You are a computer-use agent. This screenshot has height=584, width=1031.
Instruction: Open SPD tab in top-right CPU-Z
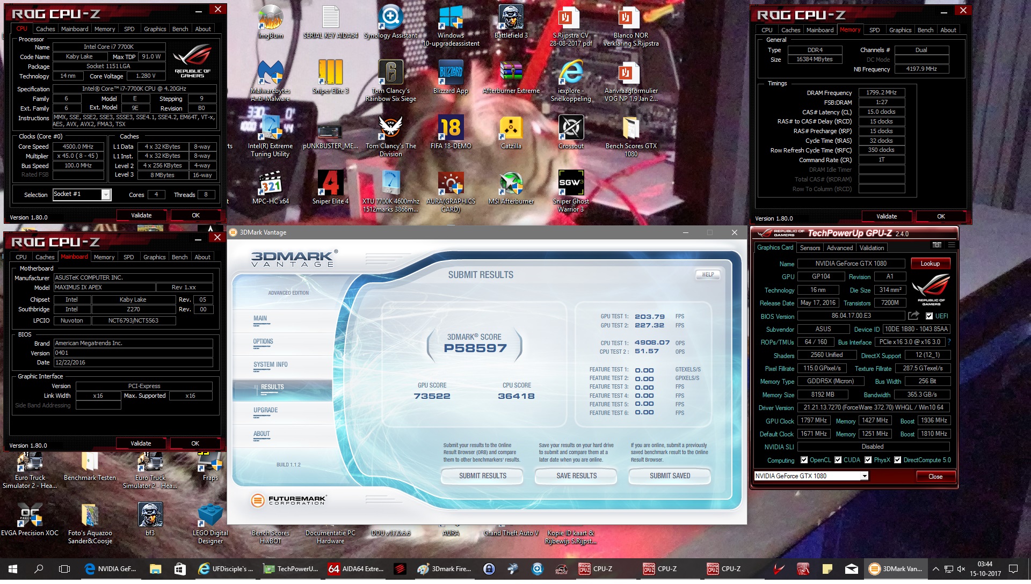pyautogui.click(x=875, y=30)
